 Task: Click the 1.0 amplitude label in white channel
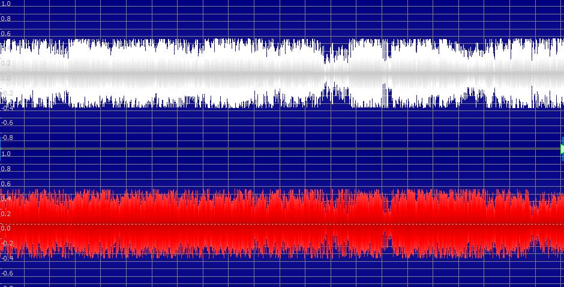tap(6, 4)
